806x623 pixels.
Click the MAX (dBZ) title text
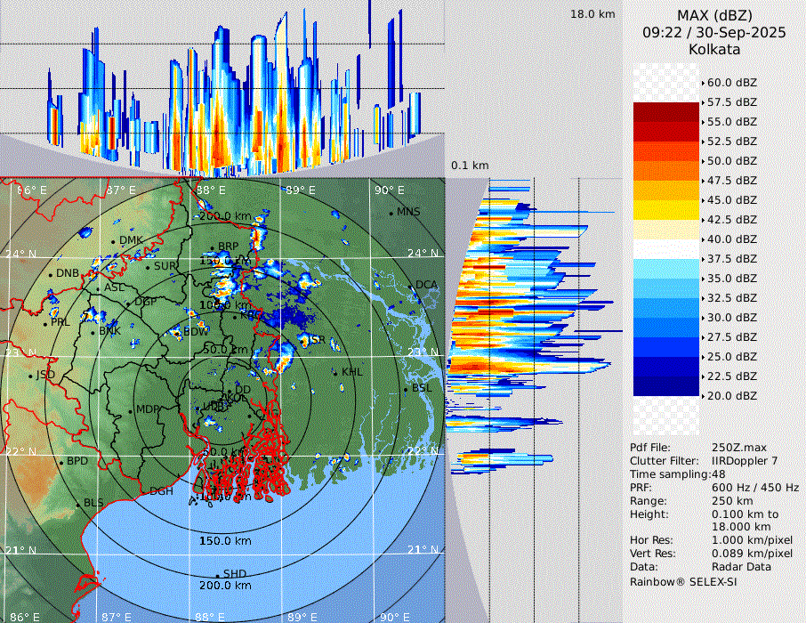713,15
